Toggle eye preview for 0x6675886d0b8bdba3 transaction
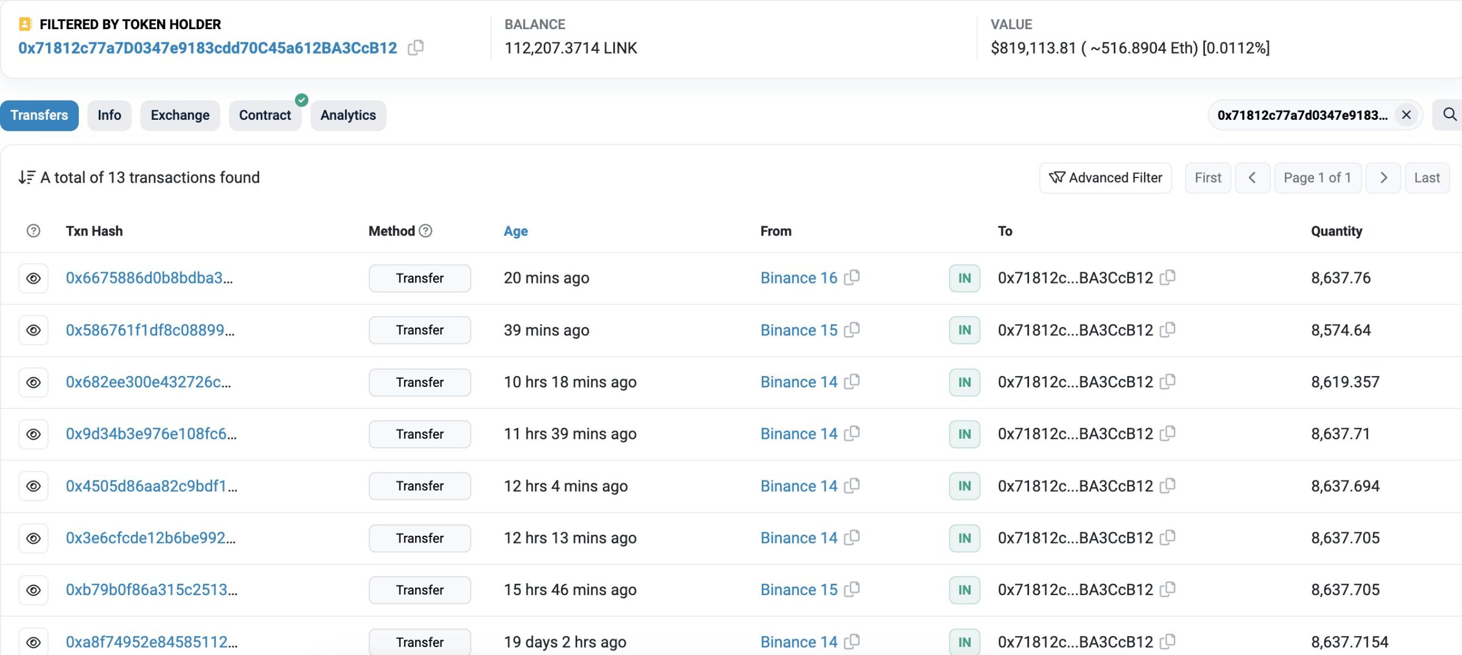 (34, 278)
